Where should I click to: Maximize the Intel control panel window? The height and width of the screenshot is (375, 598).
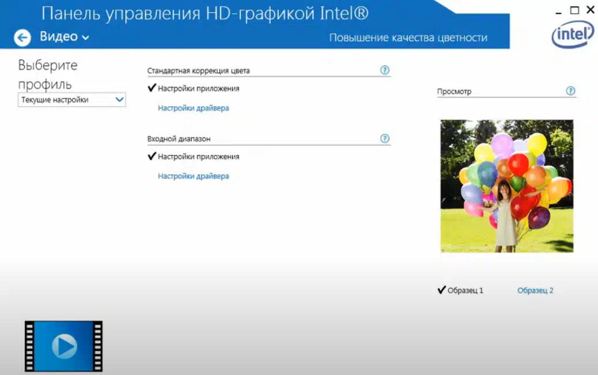pyautogui.click(x=574, y=10)
